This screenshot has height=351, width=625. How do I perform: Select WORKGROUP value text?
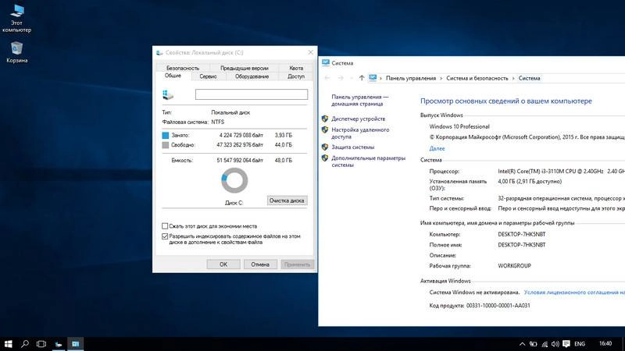click(514, 266)
